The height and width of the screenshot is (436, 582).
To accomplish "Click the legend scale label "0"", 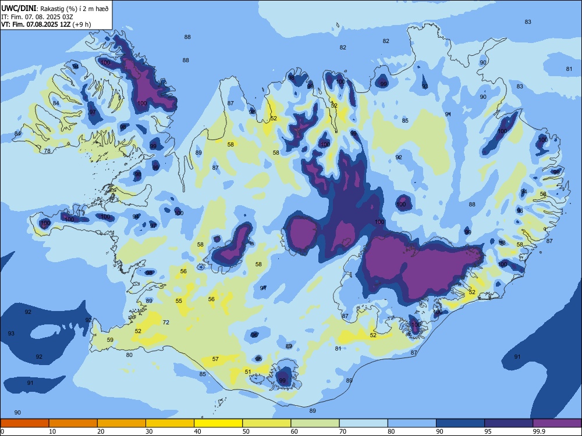I will [x=2, y=431].
